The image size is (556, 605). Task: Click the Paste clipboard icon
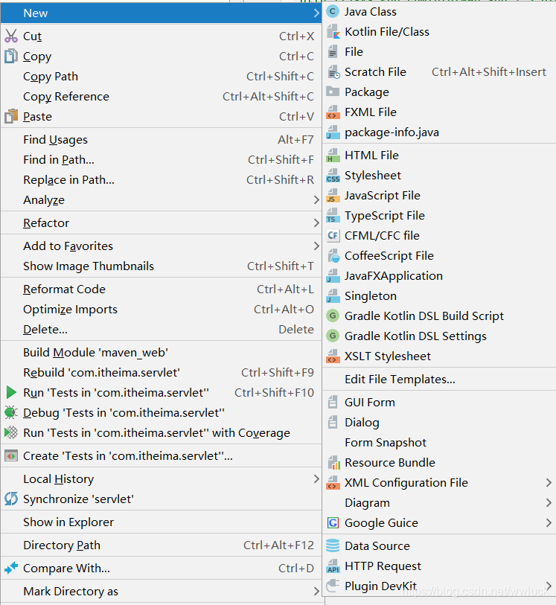(11, 116)
